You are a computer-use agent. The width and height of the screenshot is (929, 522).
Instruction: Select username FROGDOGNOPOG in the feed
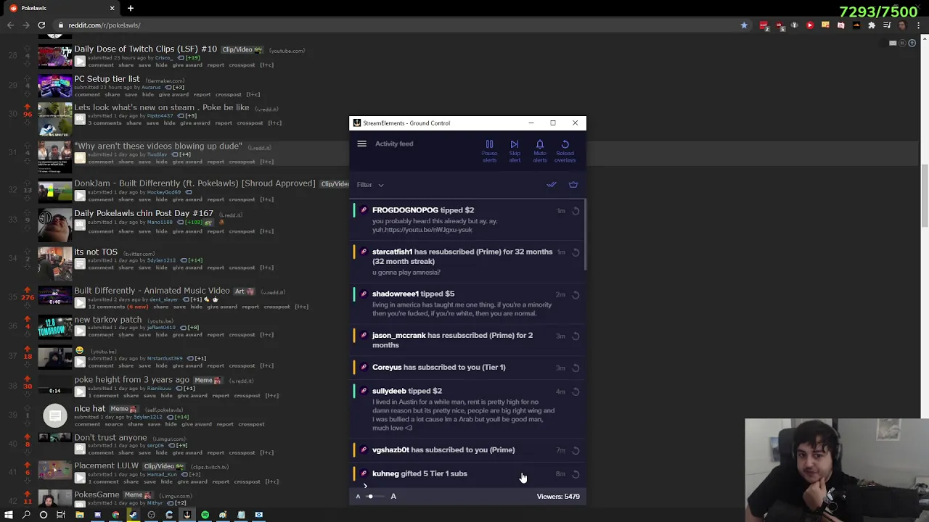pyautogui.click(x=405, y=210)
